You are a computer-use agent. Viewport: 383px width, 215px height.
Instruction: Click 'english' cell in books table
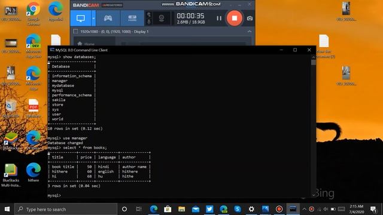pyautogui.click(x=106, y=171)
